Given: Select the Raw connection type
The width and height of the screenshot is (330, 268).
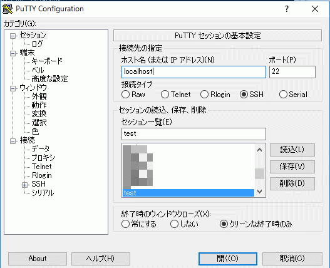Looking at the screenshot, I should 125,95.
